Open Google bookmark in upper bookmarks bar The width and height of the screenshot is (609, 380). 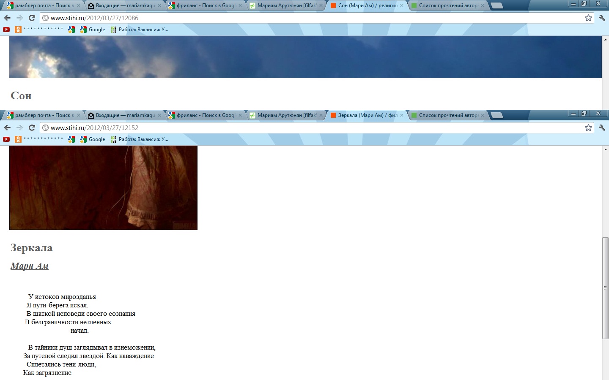(x=93, y=30)
